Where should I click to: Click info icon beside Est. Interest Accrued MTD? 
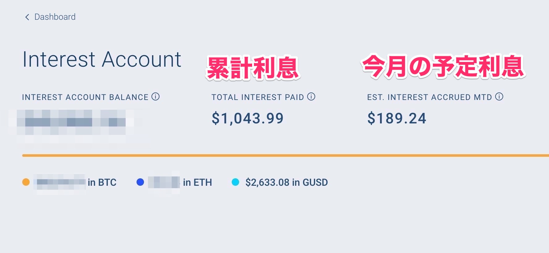coord(499,97)
